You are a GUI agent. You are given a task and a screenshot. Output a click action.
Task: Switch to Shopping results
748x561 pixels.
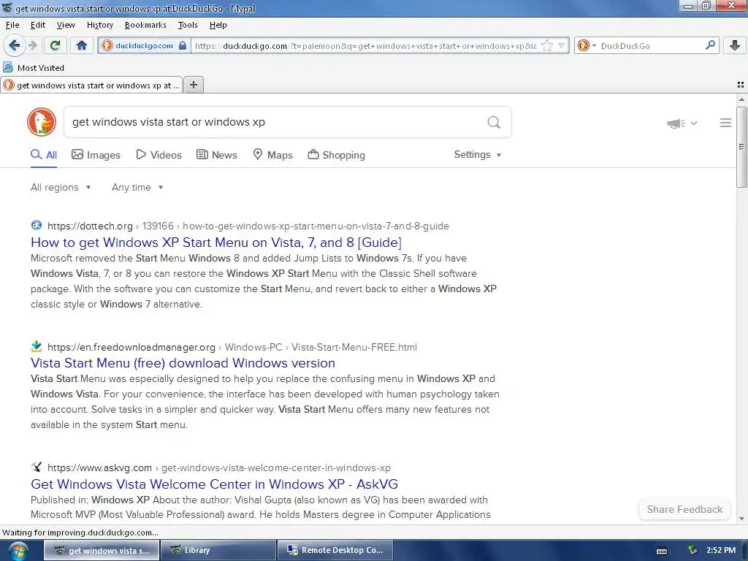coord(336,155)
